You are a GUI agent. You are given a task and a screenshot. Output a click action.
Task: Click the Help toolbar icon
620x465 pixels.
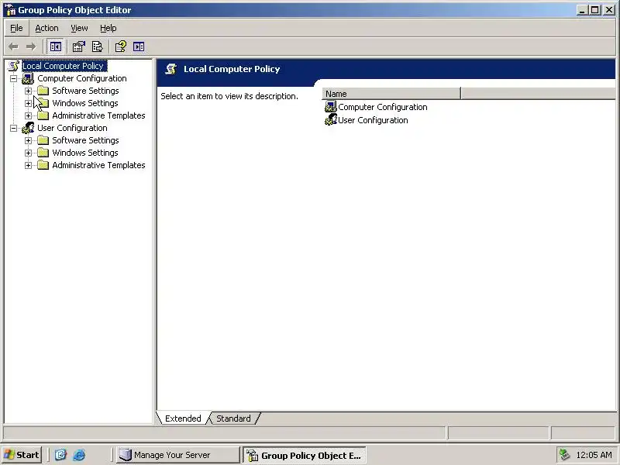[x=121, y=46]
